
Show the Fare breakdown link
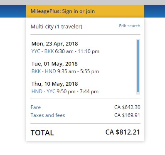click(36, 107)
